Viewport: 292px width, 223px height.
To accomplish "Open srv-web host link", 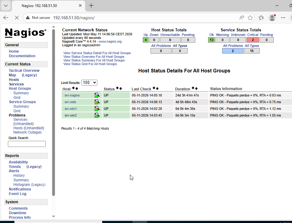I will [x=70, y=102].
